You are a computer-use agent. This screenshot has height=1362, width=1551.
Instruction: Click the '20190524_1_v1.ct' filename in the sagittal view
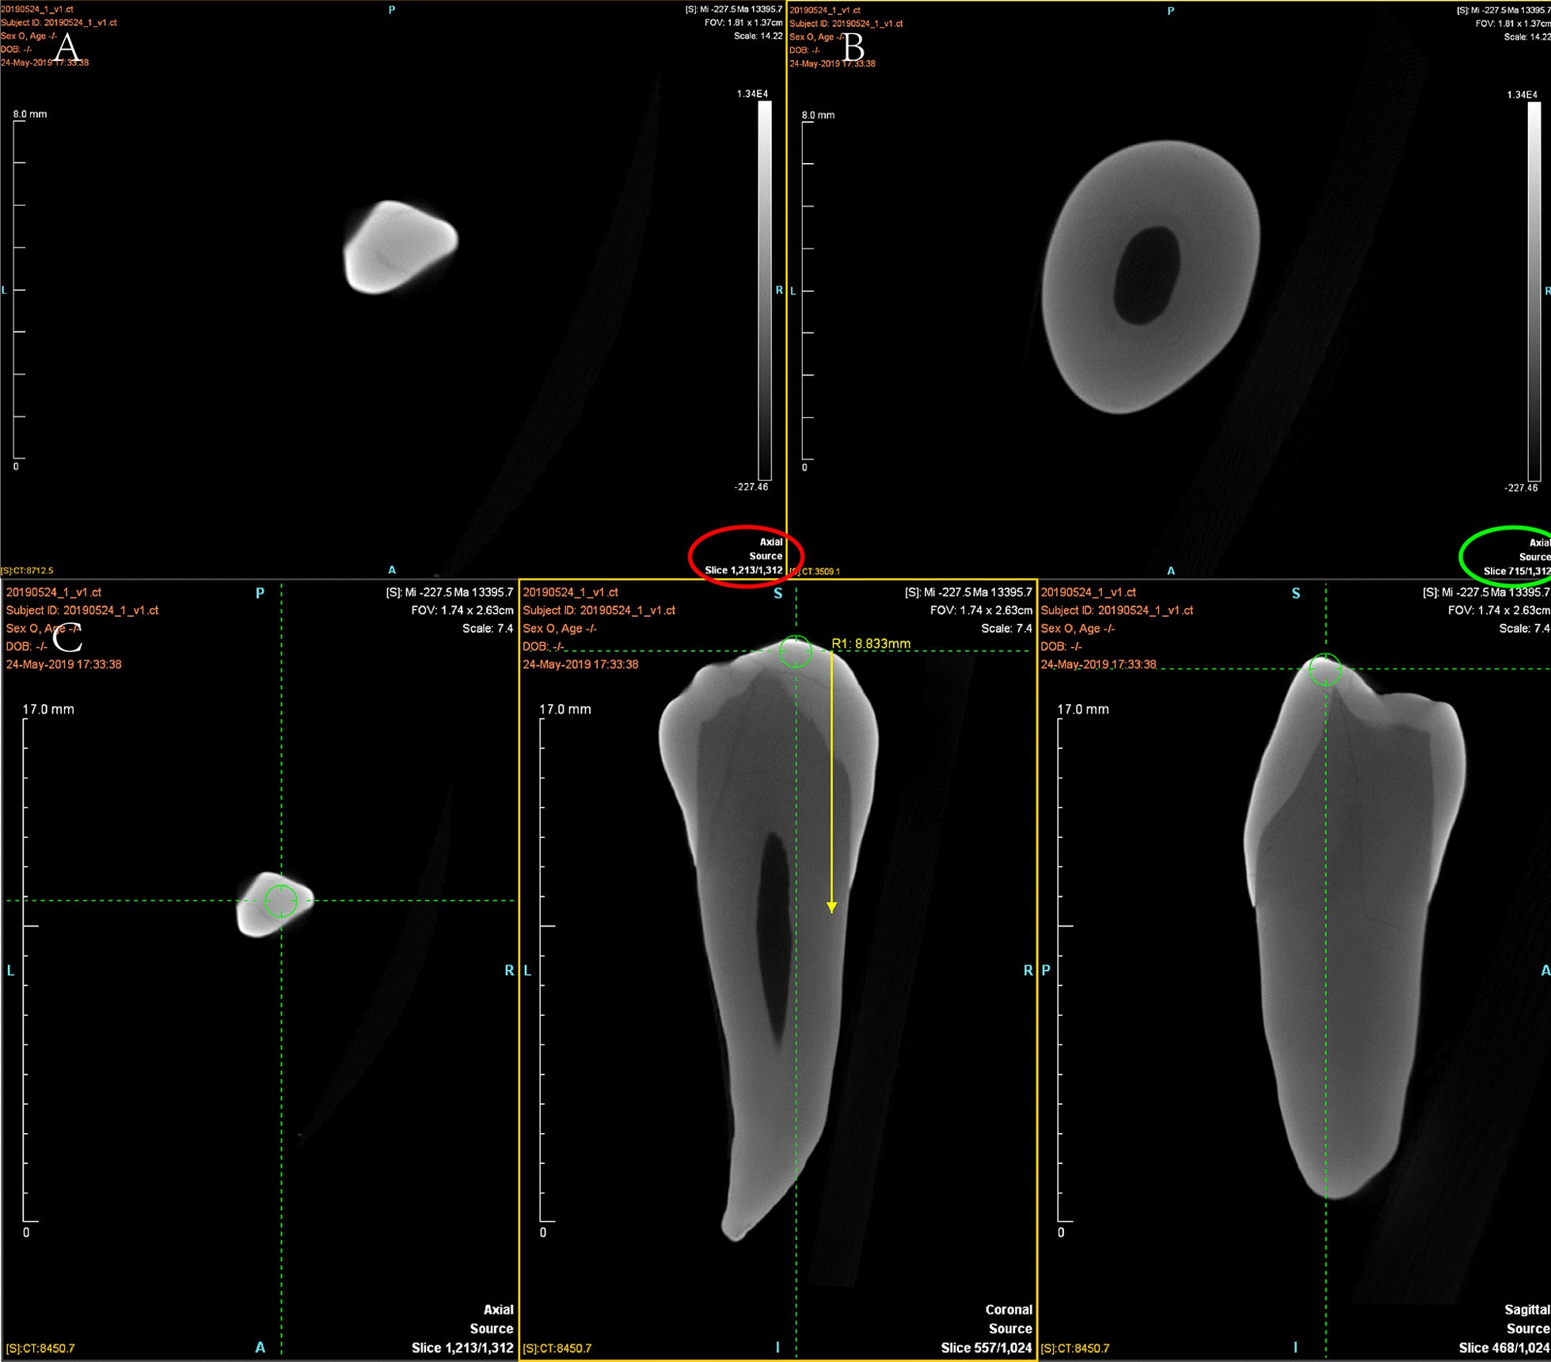click(x=1088, y=592)
